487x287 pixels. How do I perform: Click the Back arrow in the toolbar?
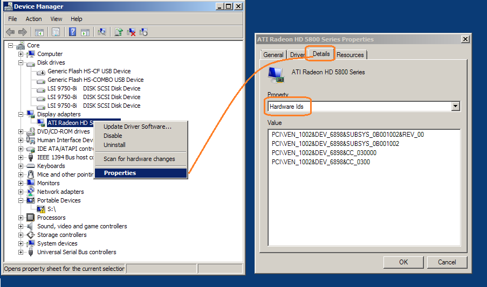[10, 32]
